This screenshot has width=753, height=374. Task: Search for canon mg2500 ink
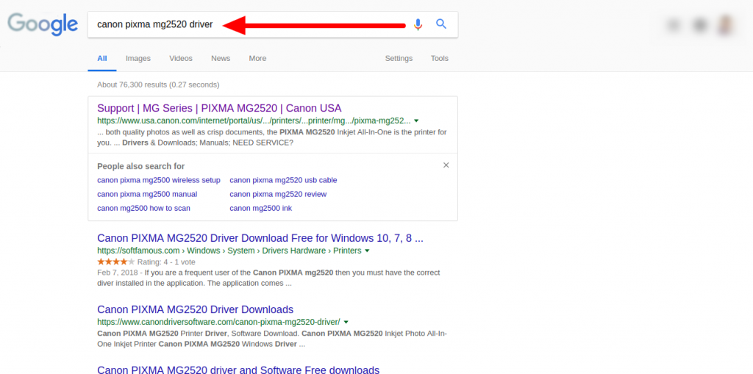[x=261, y=208]
